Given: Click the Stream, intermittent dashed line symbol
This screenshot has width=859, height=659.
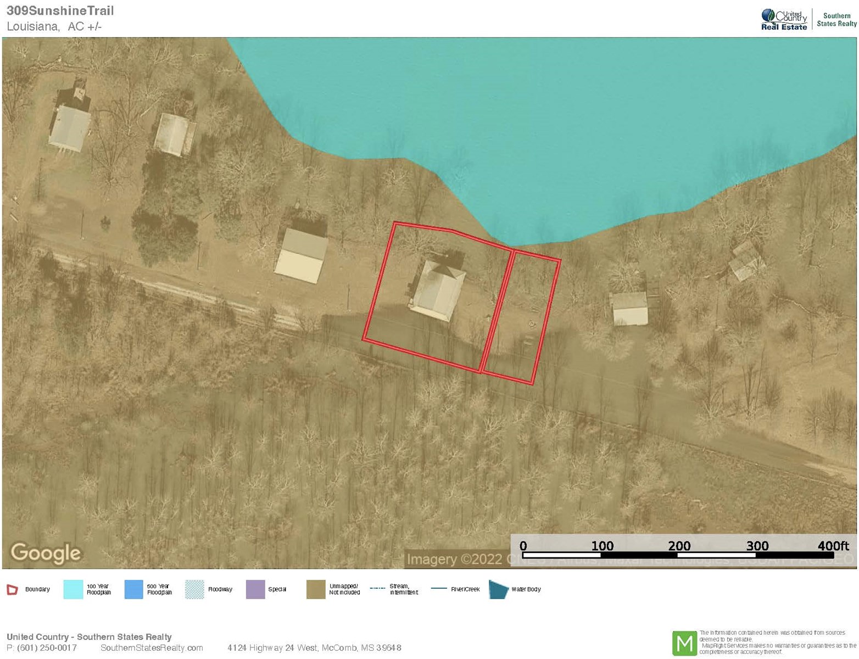Looking at the screenshot, I should (378, 588).
